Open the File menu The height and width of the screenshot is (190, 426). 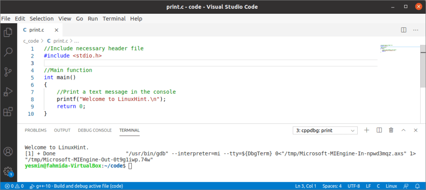(x=6, y=19)
